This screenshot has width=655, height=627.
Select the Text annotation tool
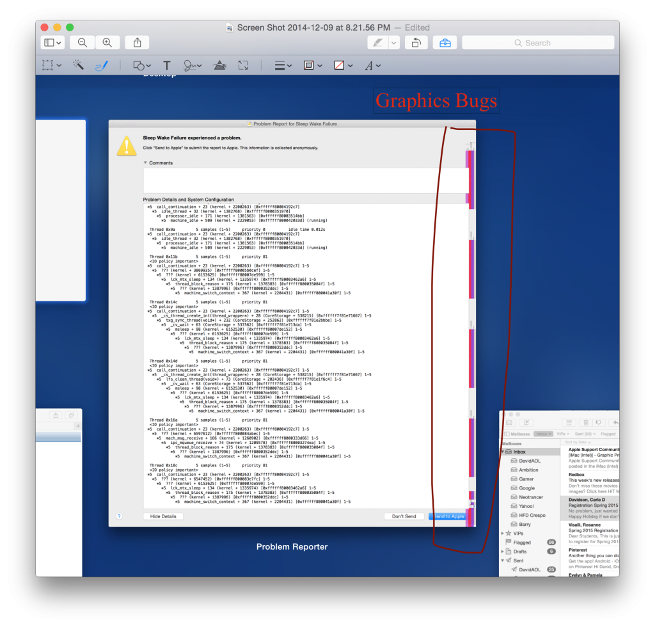[167, 66]
